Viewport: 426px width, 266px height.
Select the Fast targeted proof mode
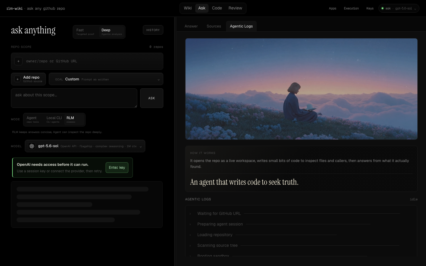85,32
